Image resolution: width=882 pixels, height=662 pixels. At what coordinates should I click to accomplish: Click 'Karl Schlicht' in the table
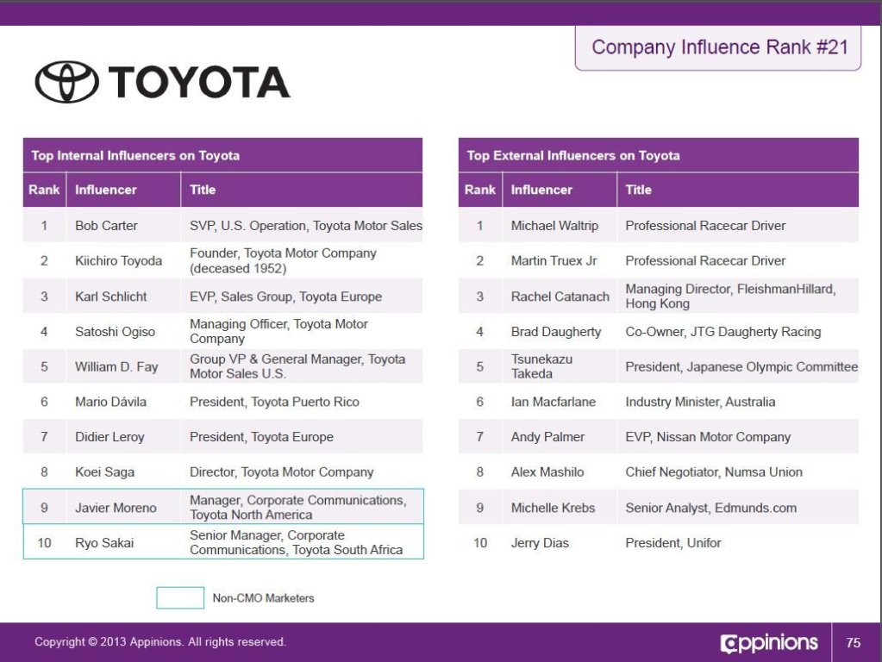[111, 297]
